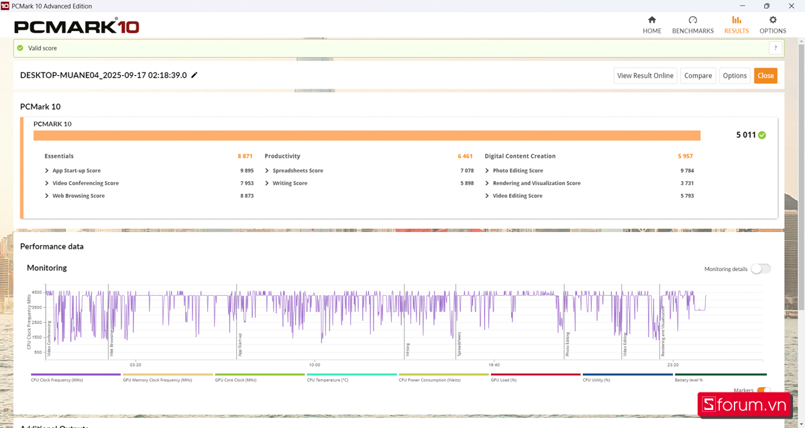Click the help question mark icon
This screenshot has width=805, height=428.
click(775, 48)
